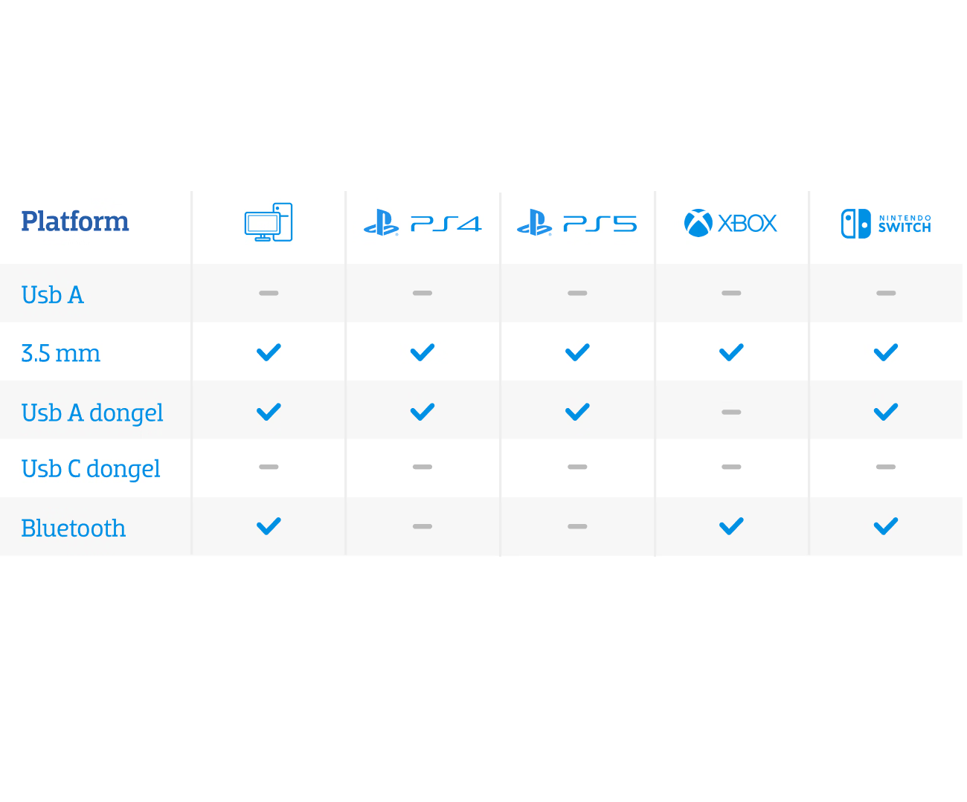Click the Xbox Bluetooth checkmark
967x802 pixels.
point(731,526)
